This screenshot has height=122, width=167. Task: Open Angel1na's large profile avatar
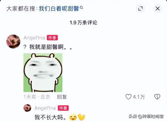pyautogui.click(x=13, y=41)
